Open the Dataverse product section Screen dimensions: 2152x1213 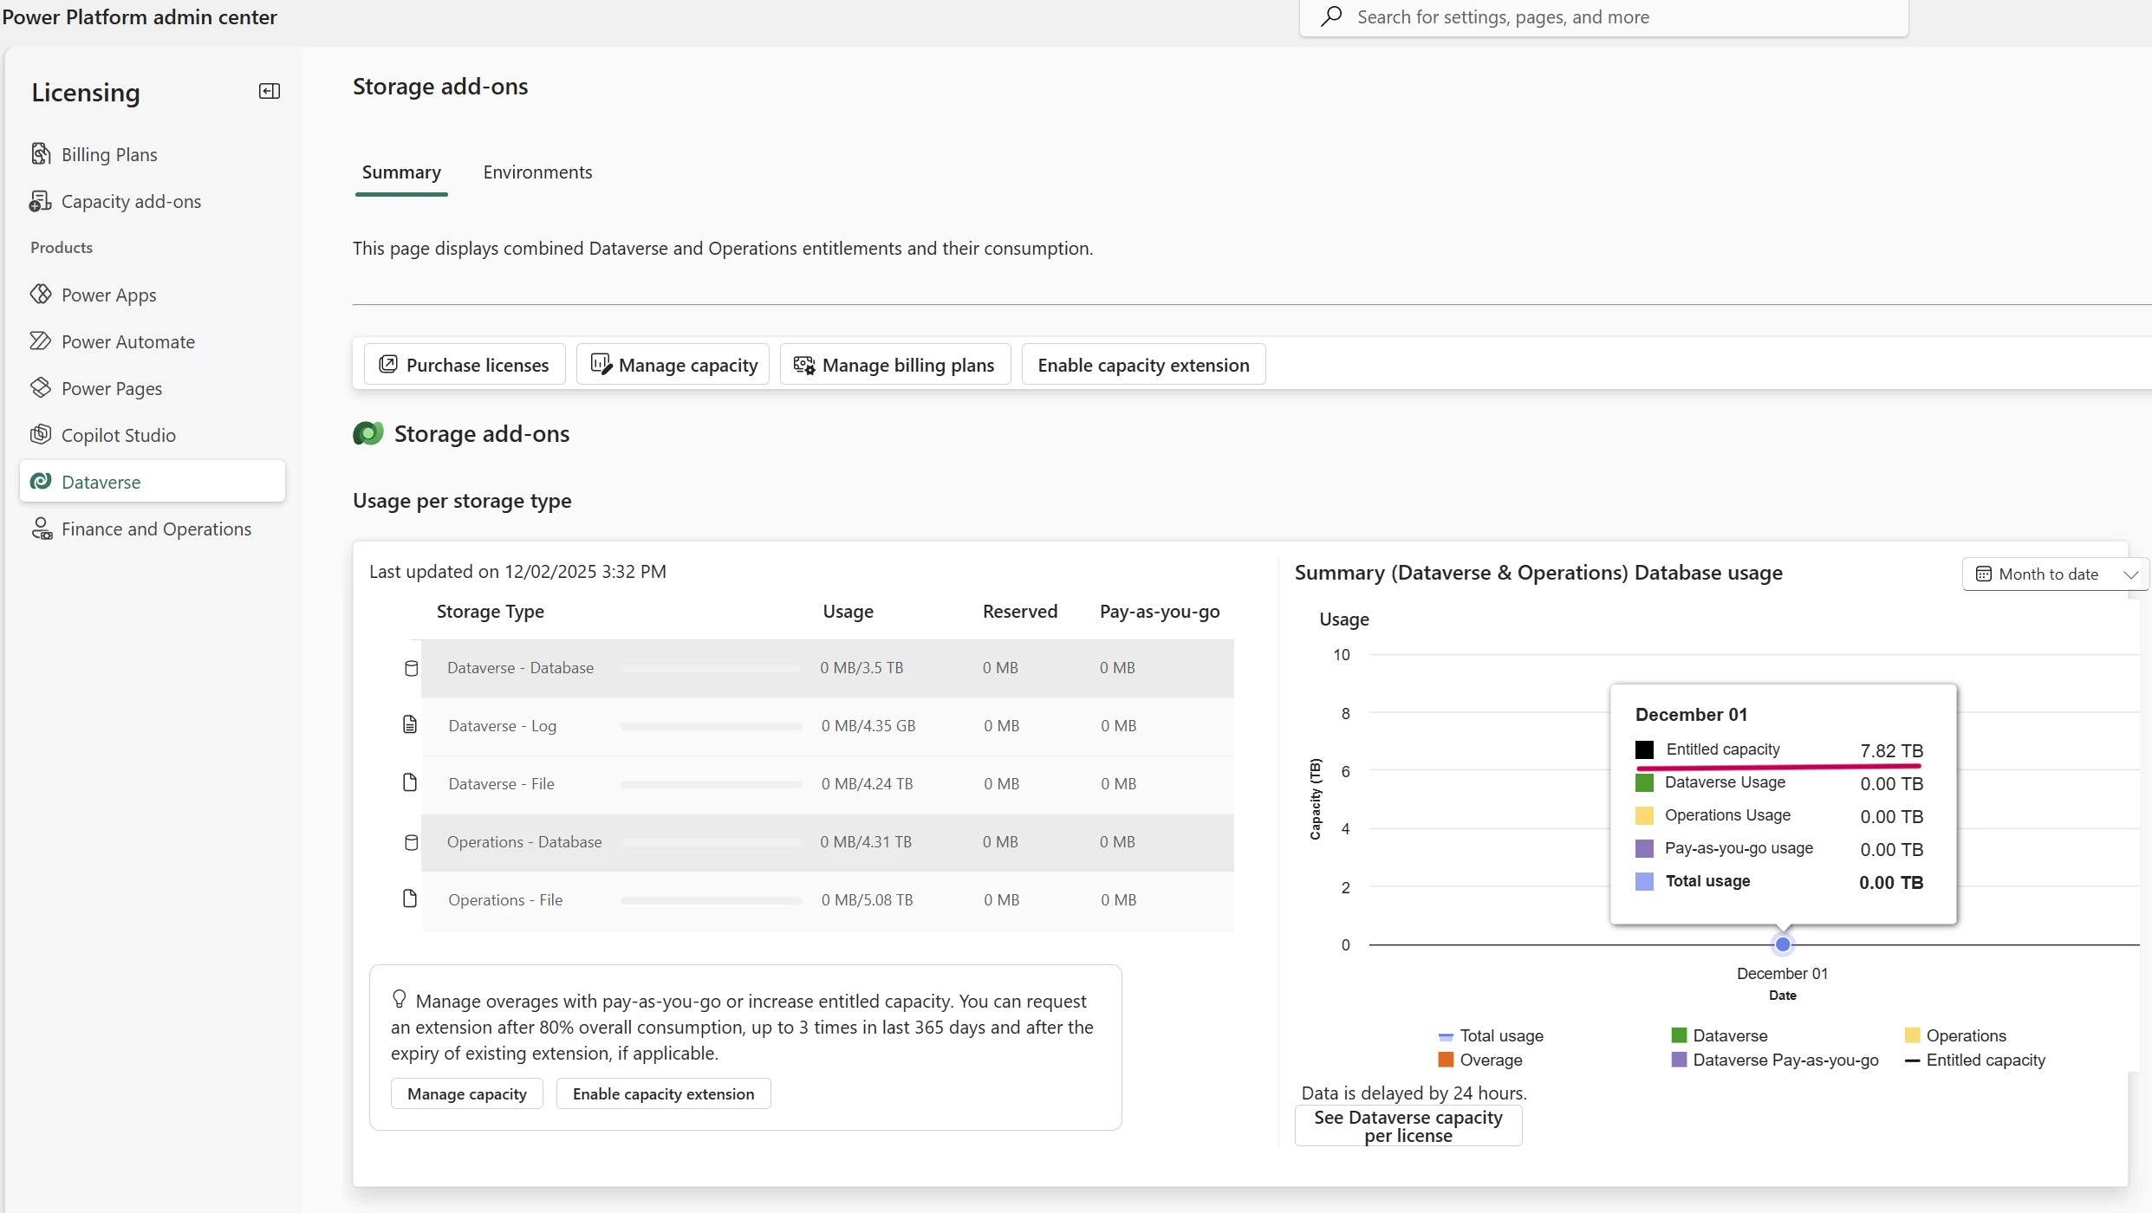click(101, 481)
